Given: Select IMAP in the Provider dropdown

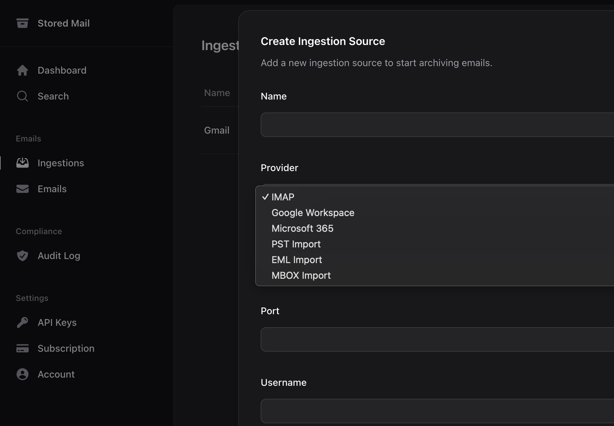Looking at the screenshot, I should (283, 197).
